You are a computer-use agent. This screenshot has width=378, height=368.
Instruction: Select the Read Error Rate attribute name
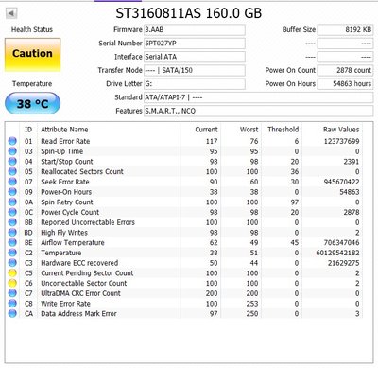[x=65, y=141]
